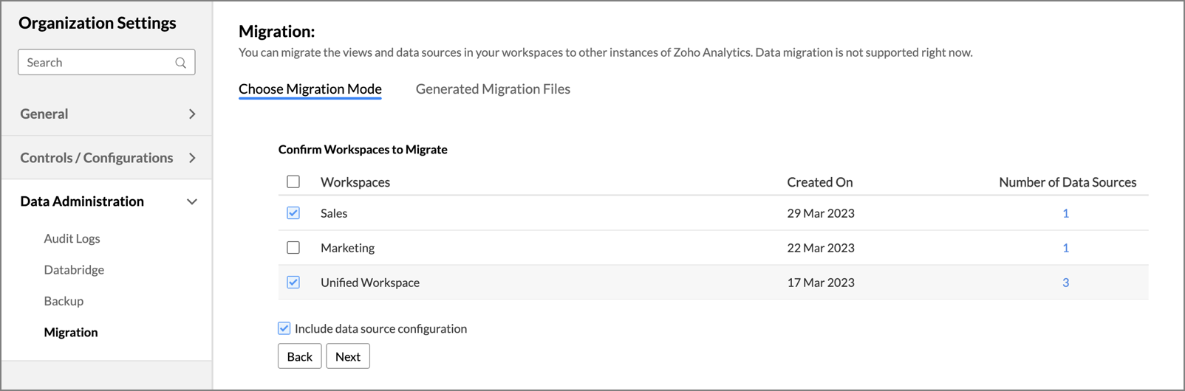Focus the Organization Settings search field
The height and width of the screenshot is (391, 1185).
point(96,63)
